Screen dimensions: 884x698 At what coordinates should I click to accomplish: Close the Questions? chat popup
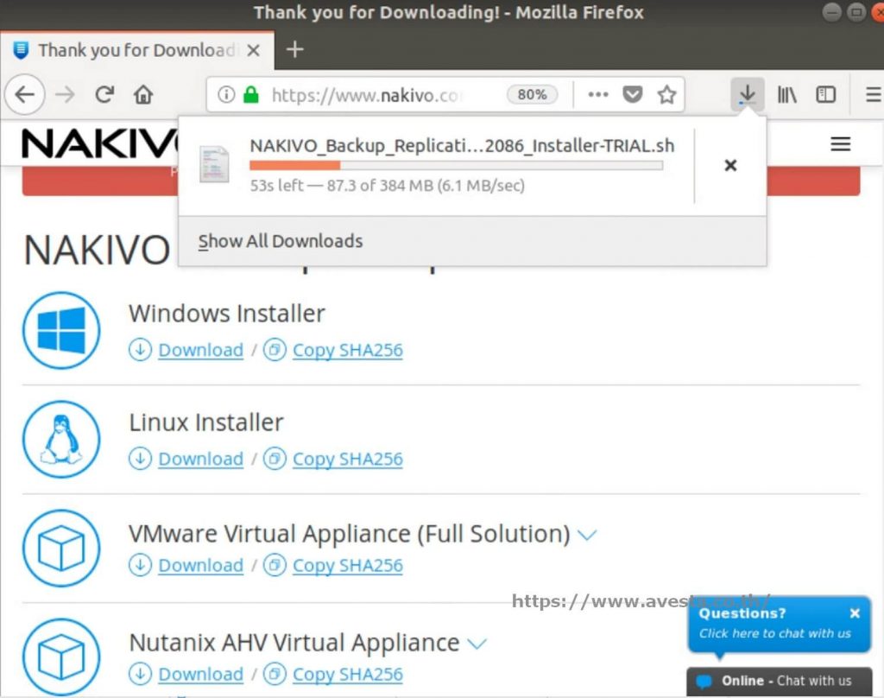(855, 612)
